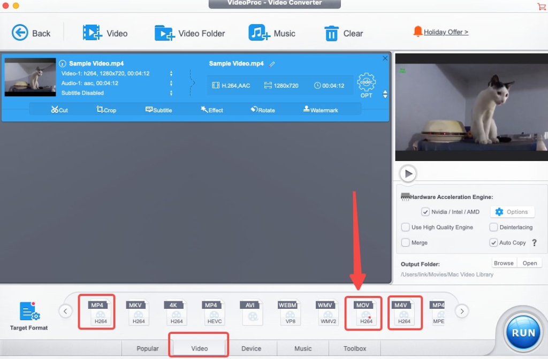
Task: Enable Deinterlacing
Action: (493, 227)
